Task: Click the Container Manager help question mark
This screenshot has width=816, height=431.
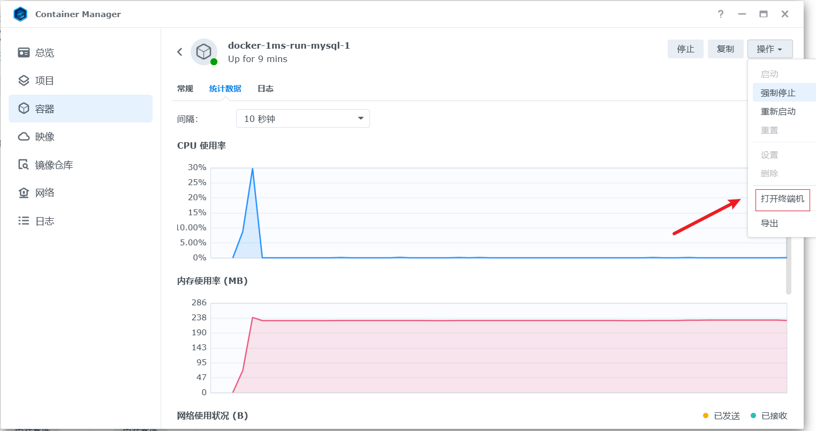Action: point(721,14)
